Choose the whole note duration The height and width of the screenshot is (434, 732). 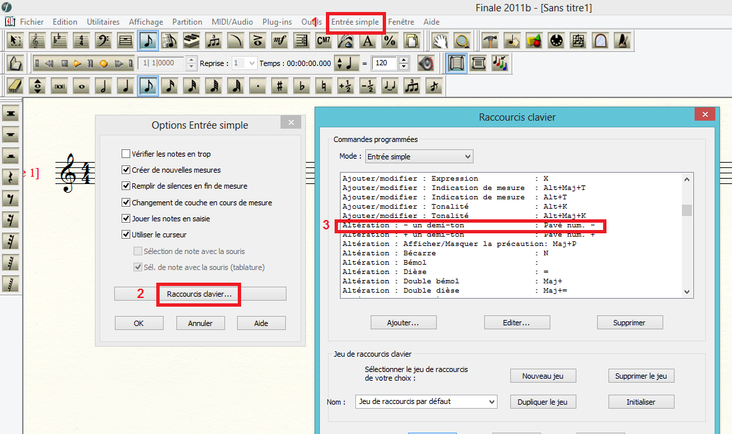click(x=81, y=86)
